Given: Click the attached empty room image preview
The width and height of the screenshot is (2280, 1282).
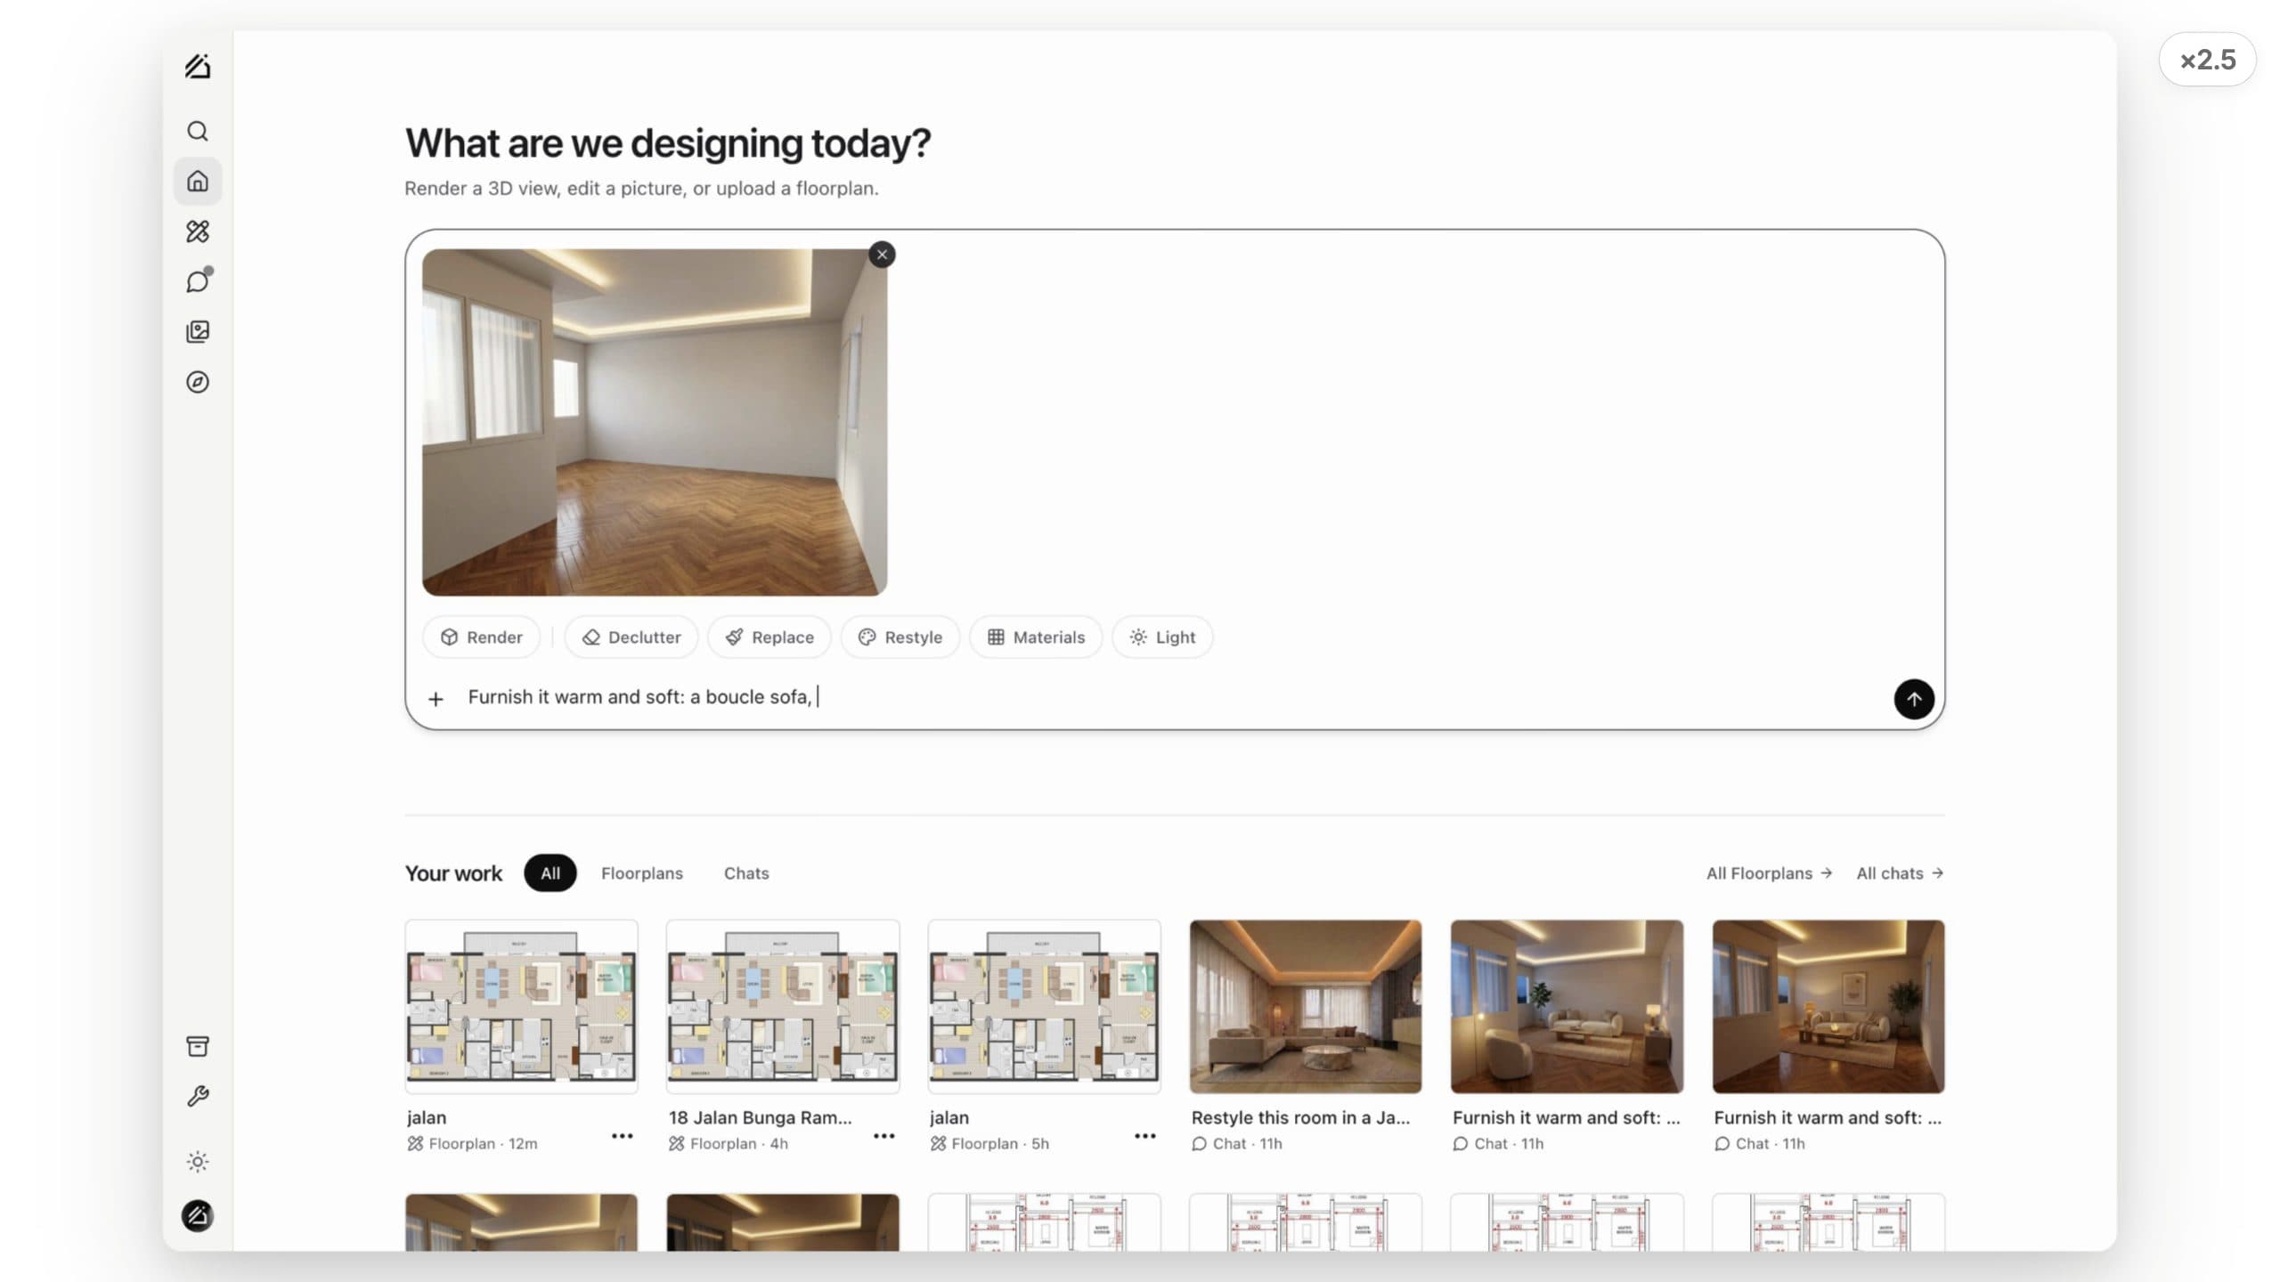Looking at the screenshot, I should tap(655, 422).
